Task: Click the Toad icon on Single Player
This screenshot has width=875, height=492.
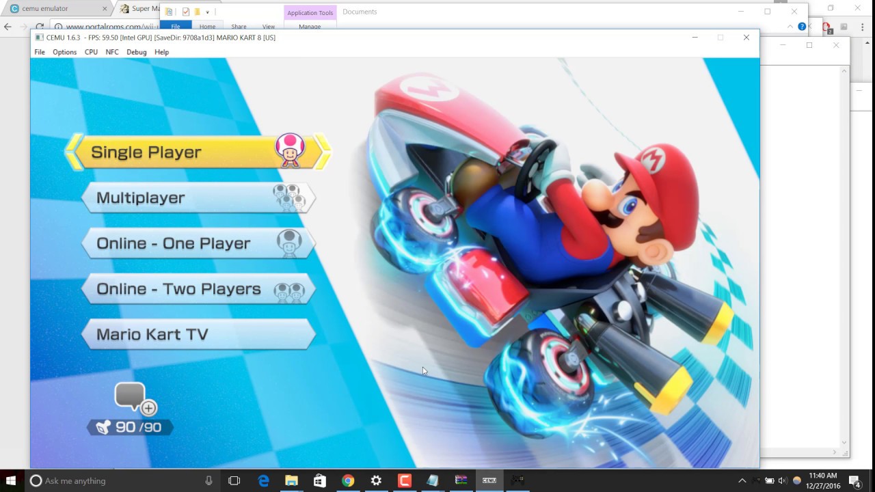Action: [x=291, y=150]
